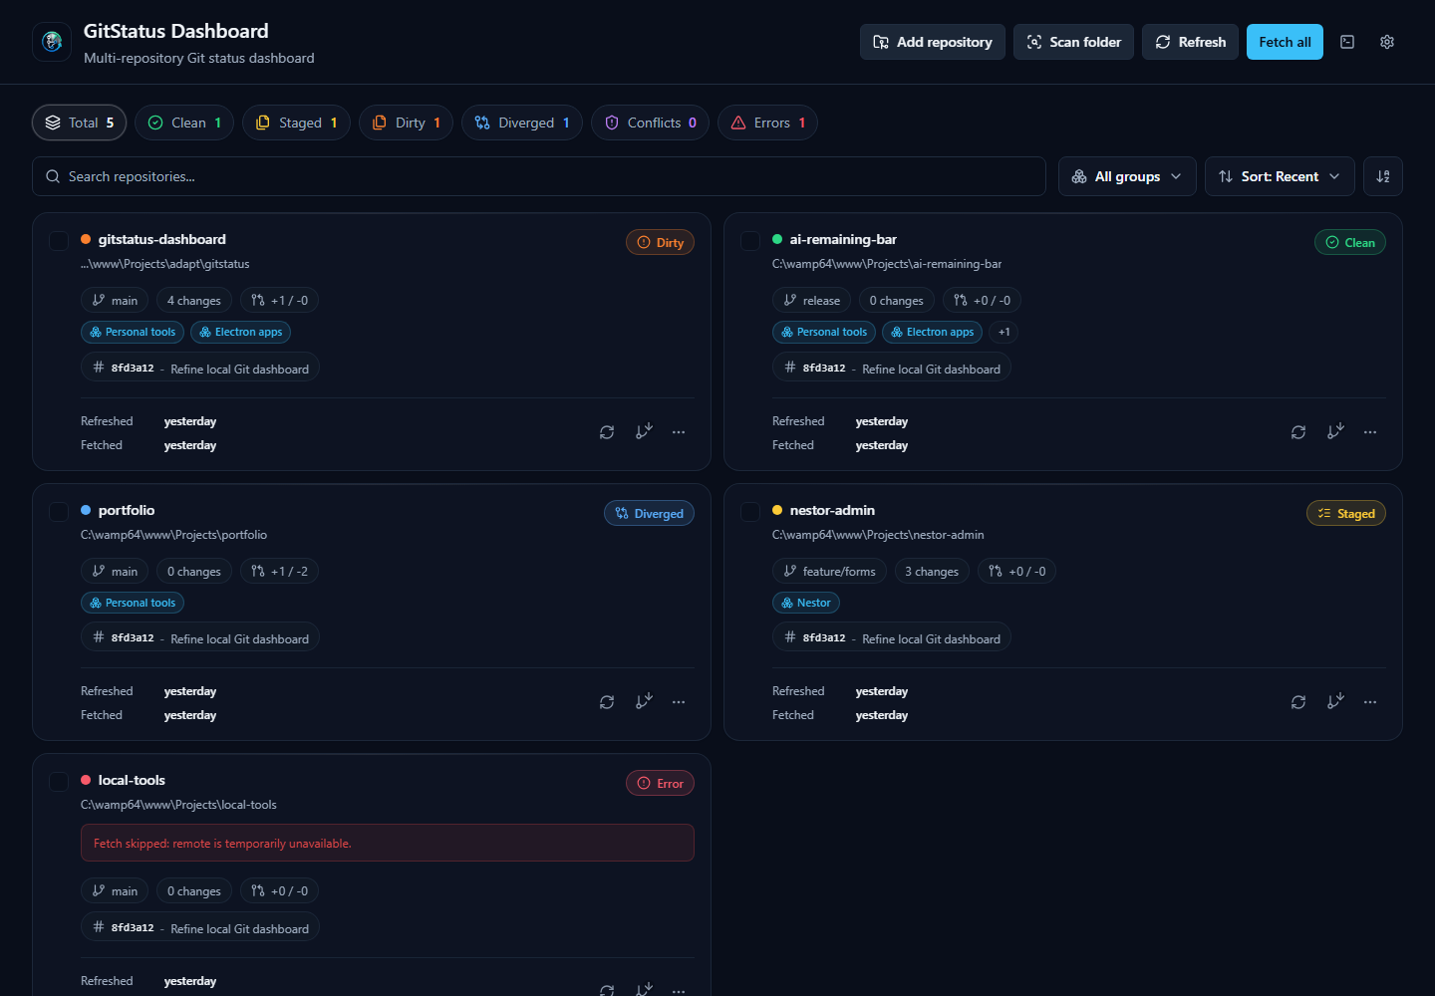
Task: Refresh the gitstatus-dashboard repository card
Action: pyautogui.click(x=607, y=432)
